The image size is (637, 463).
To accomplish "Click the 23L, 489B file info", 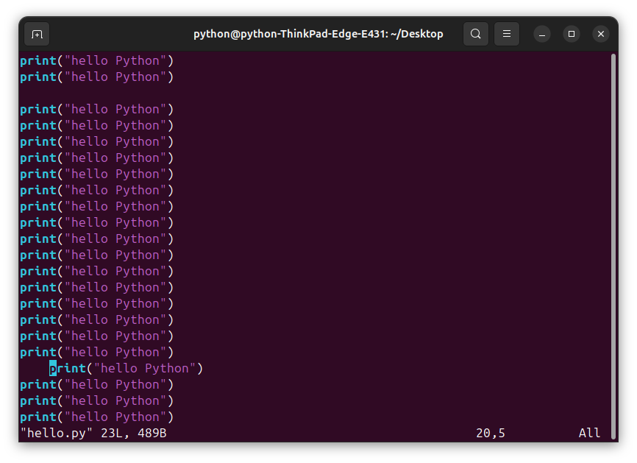I will click(x=134, y=433).
